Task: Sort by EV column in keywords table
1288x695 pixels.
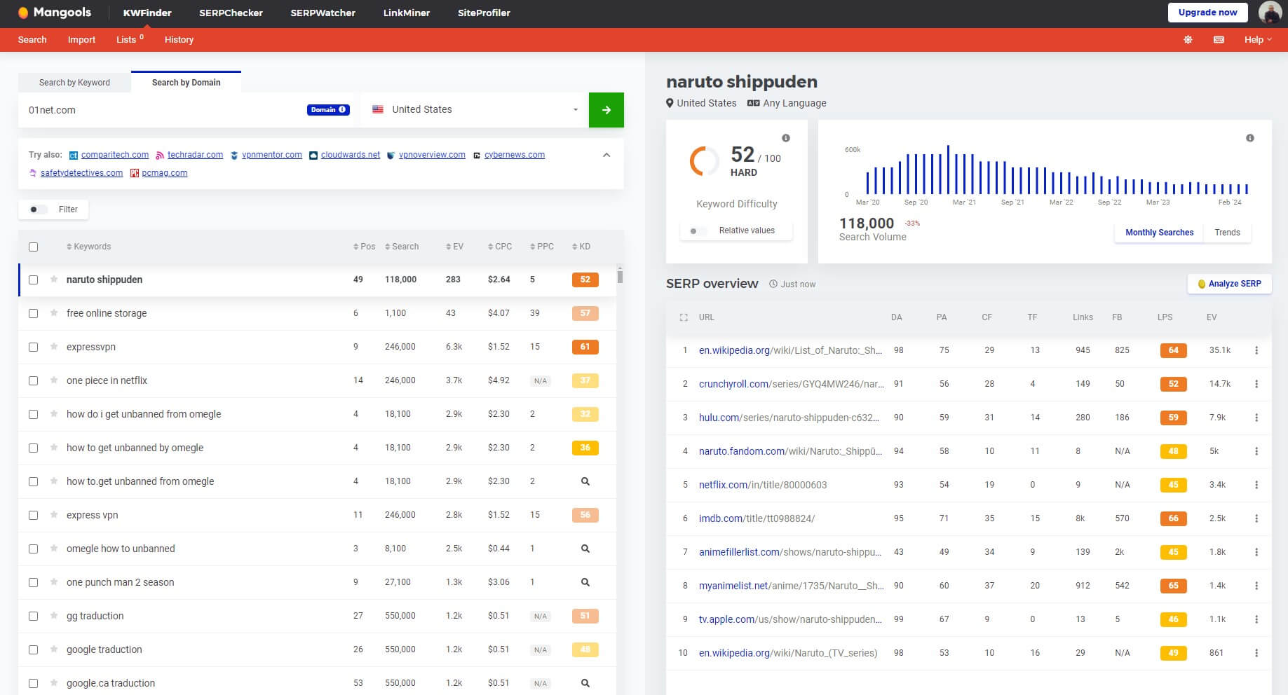Action: tap(454, 247)
